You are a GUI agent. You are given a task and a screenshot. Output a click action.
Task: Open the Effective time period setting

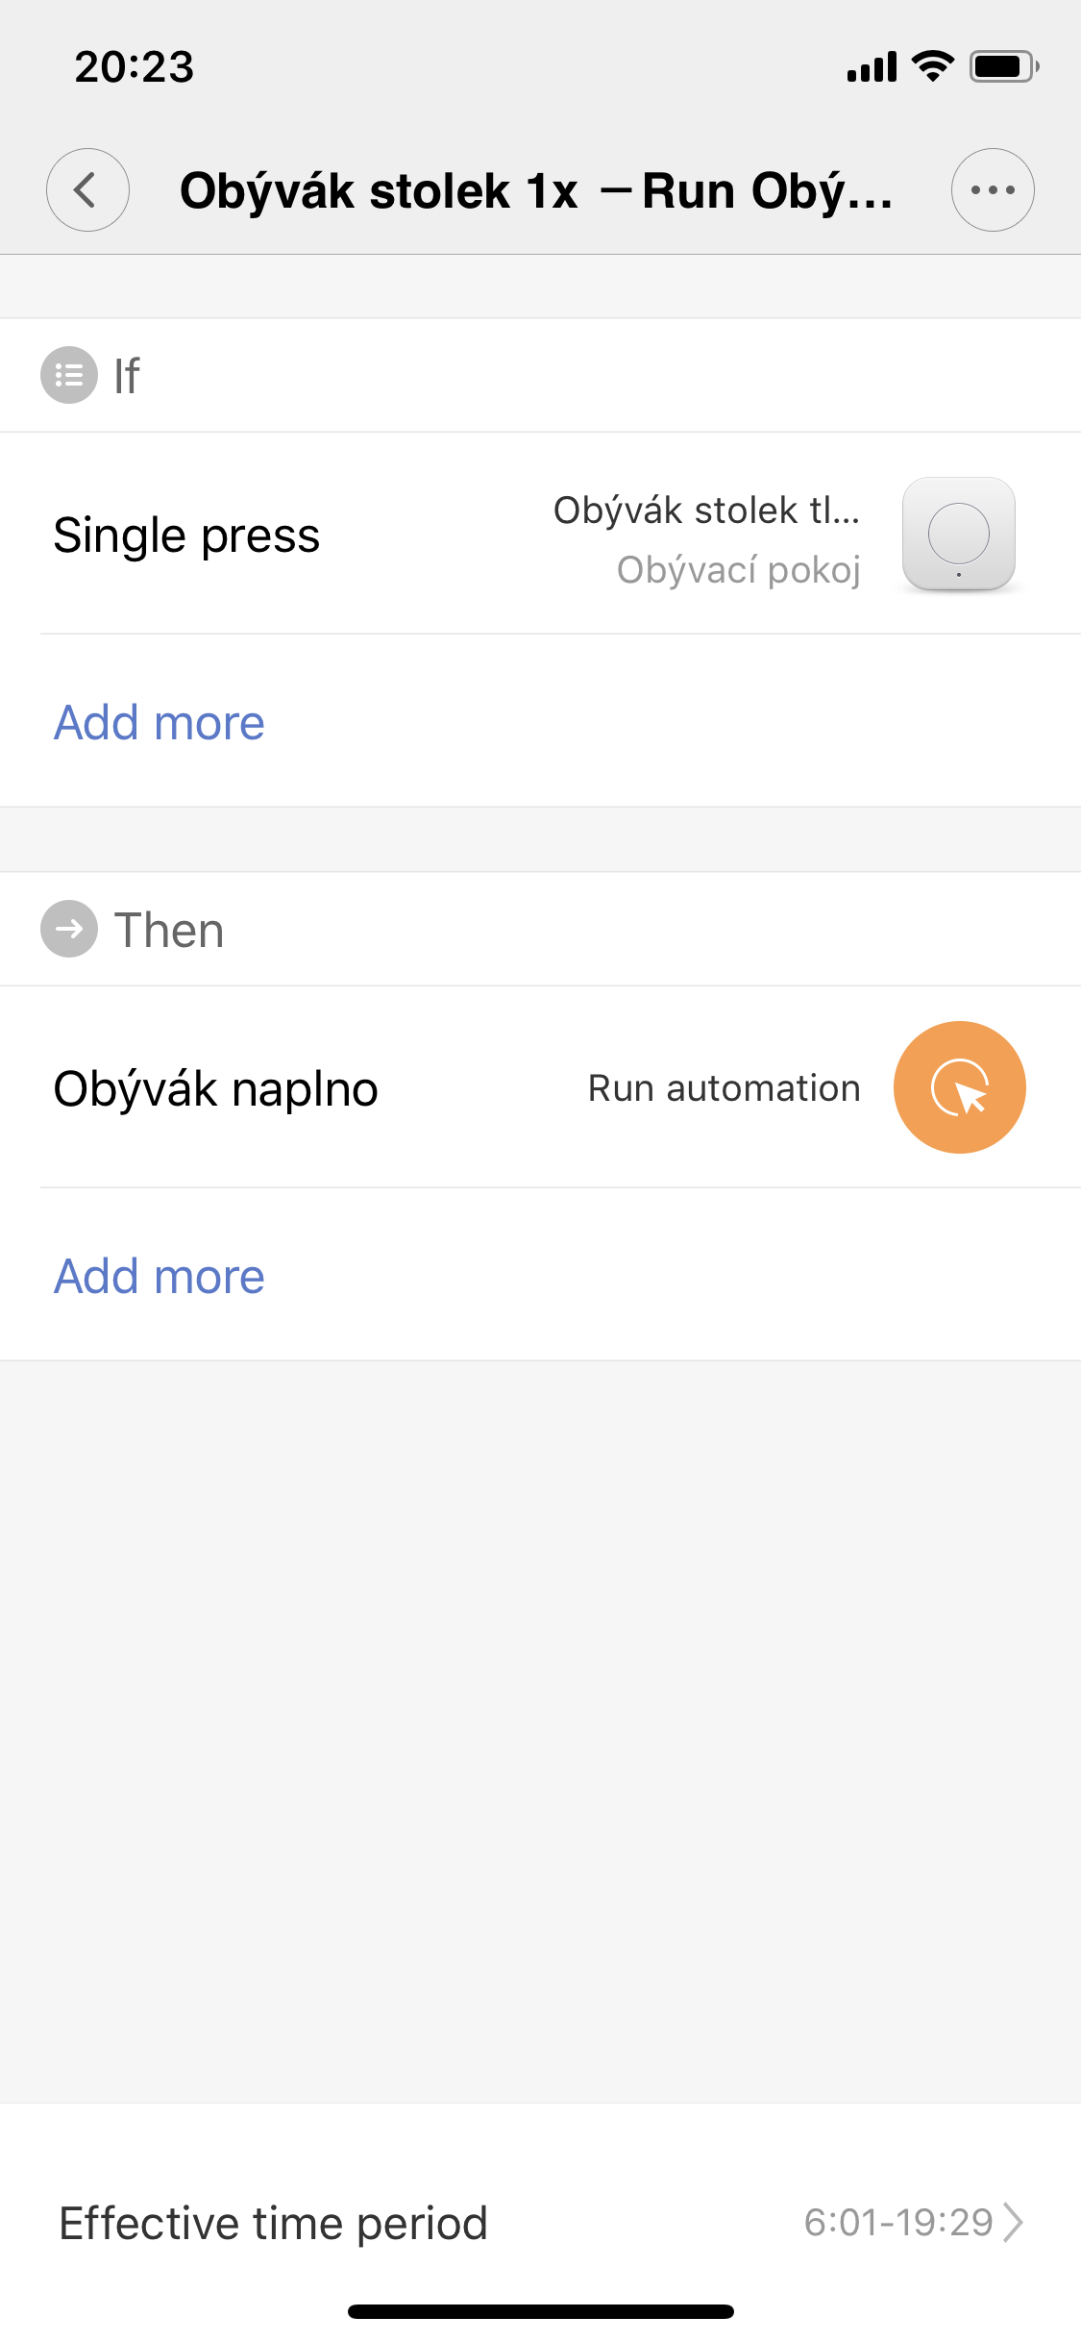point(274,2223)
